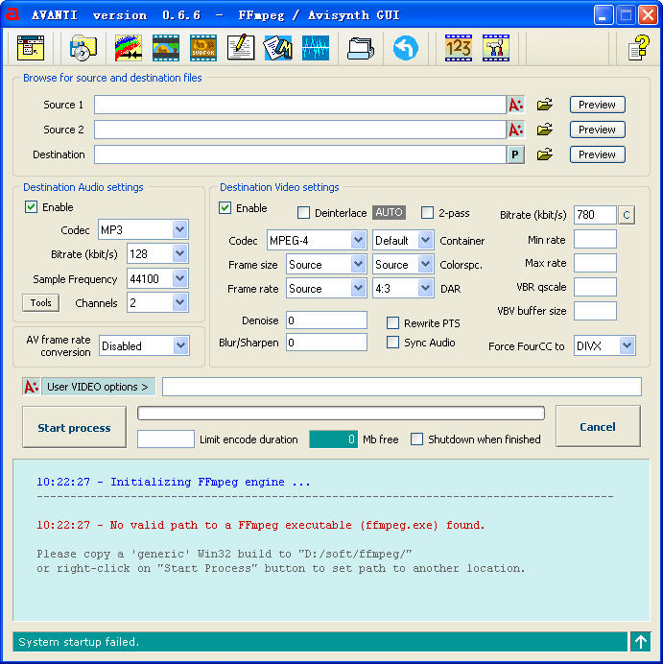663x664 pixels.
Task: Open the Container Default dropdown
Action: [x=403, y=241]
